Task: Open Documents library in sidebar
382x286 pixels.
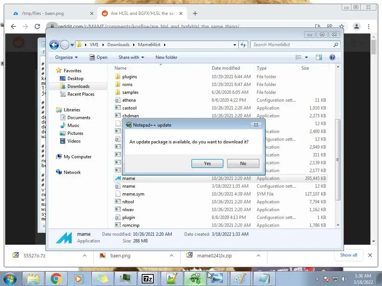Action: [75, 118]
